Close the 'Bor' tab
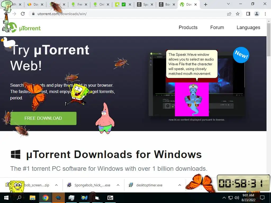 [x=174, y=4]
